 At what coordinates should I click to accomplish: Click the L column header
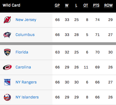[76, 5]
